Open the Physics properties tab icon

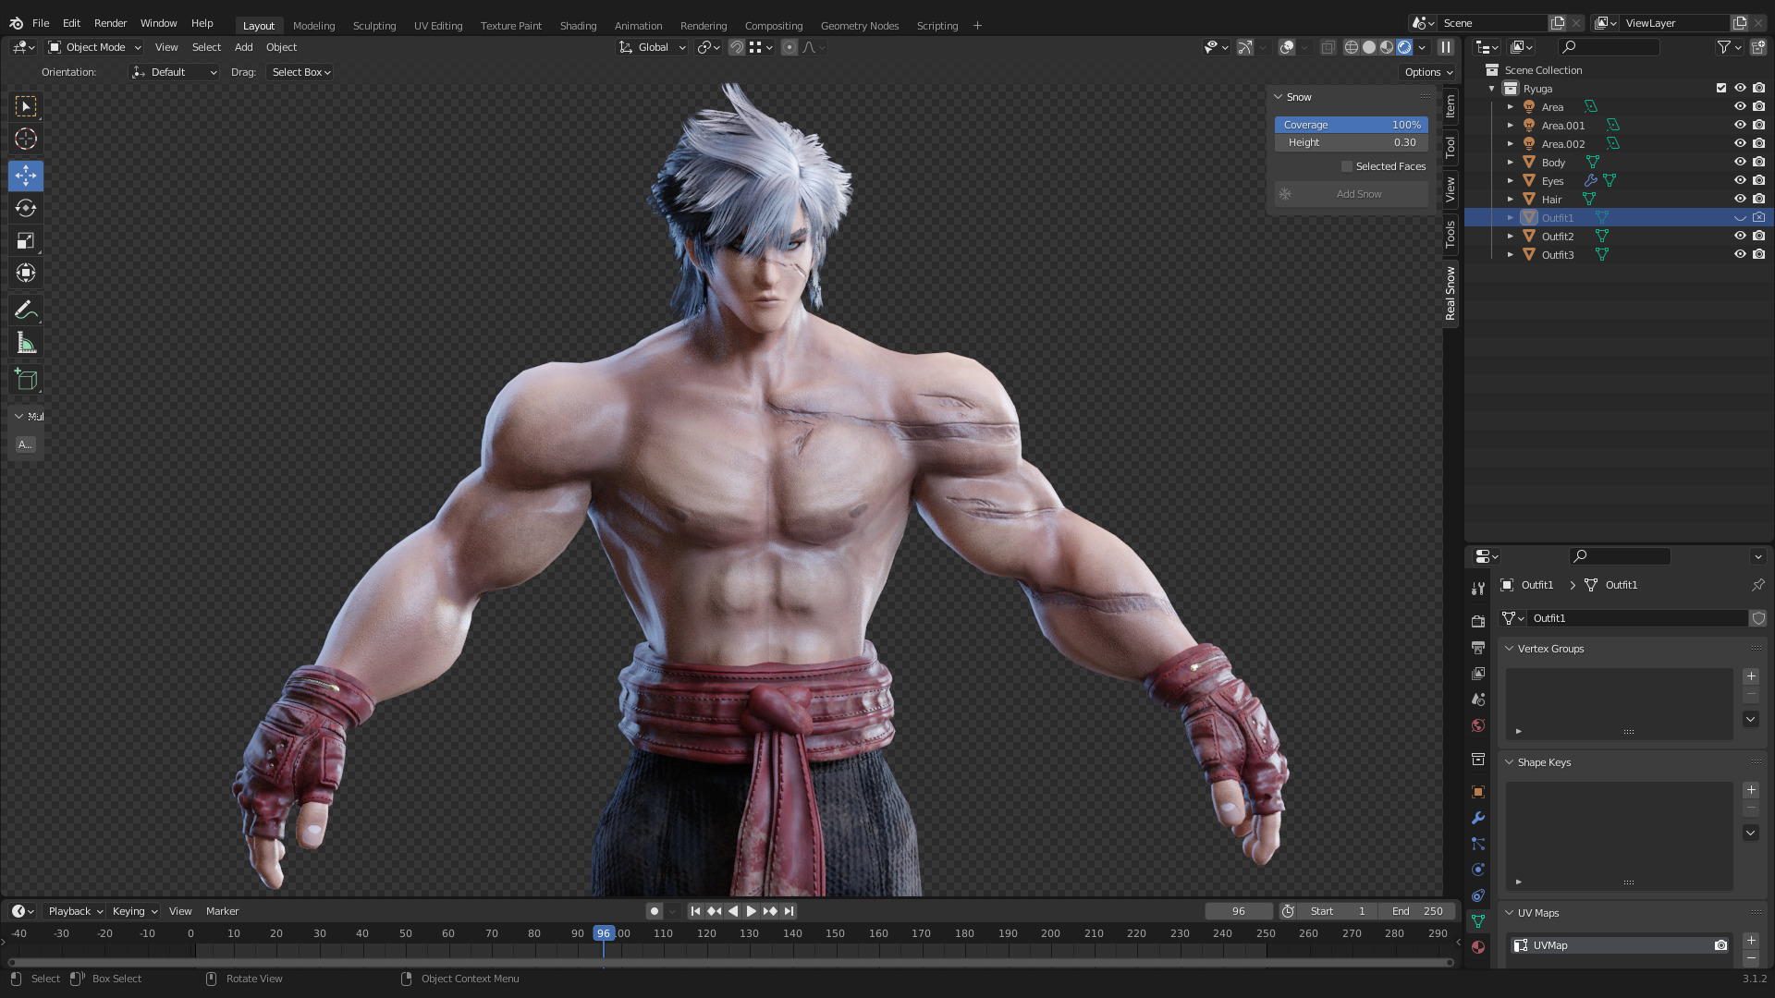1478,870
